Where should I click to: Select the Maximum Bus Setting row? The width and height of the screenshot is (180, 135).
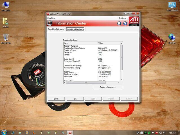92,68
